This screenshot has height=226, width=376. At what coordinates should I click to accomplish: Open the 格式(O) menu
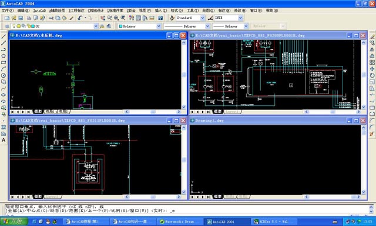pyautogui.click(x=177, y=11)
